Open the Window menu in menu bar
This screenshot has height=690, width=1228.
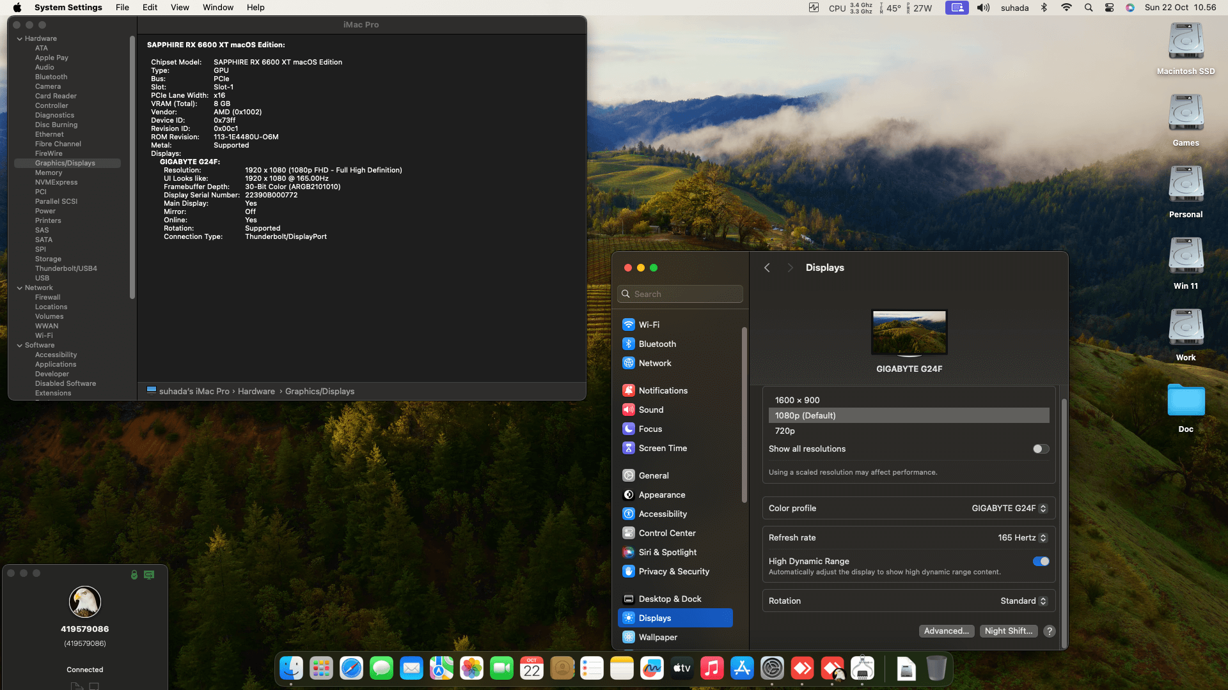(218, 8)
